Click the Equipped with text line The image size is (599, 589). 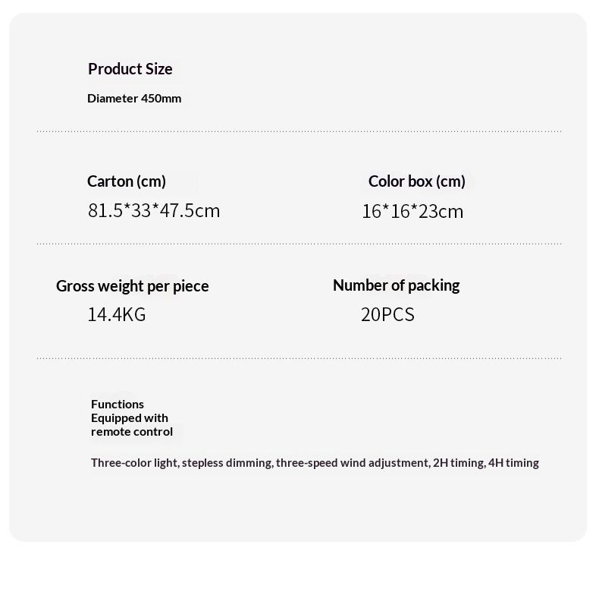[x=130, y=417]
